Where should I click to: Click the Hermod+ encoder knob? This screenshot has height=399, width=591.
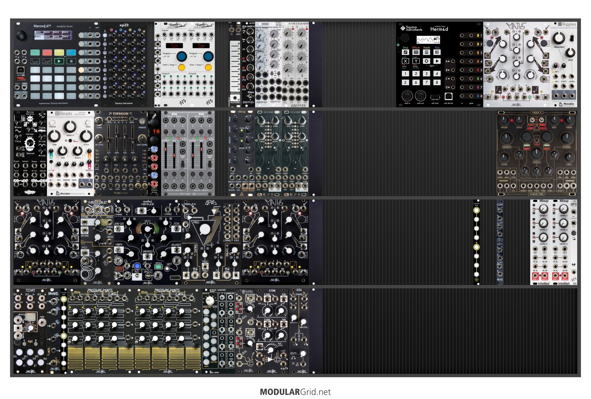[x=21, y=35]
